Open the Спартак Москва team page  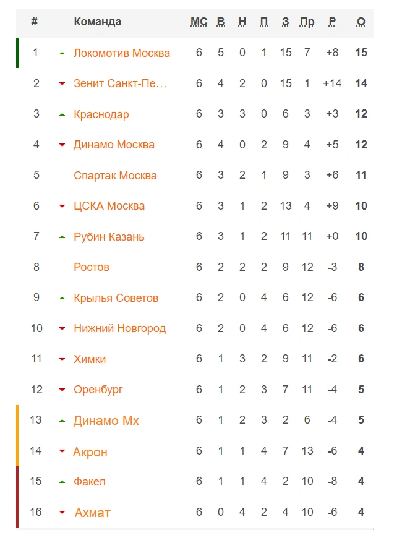click(115, 175)
